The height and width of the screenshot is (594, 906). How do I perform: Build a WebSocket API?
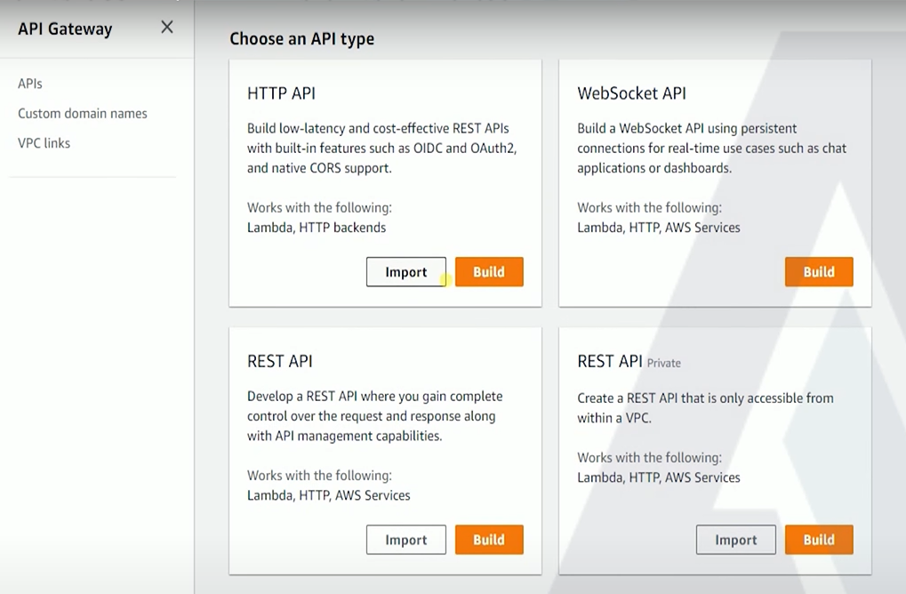coord(819,271)
